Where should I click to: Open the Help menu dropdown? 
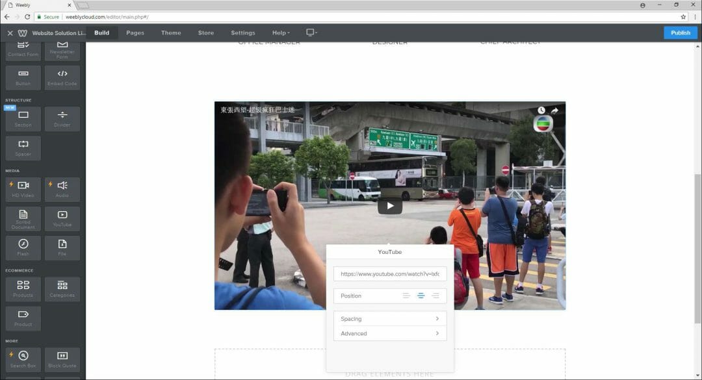(x=280, y=32)
